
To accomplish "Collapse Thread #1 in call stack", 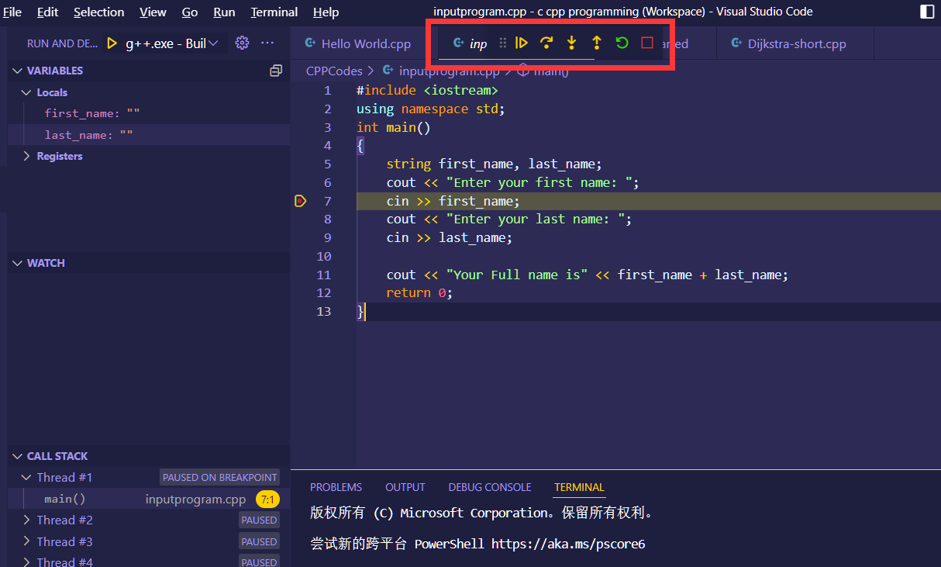I will click(27, 477).
